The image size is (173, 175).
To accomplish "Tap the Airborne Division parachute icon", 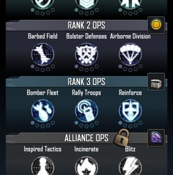I will click(x=130, y=54).
